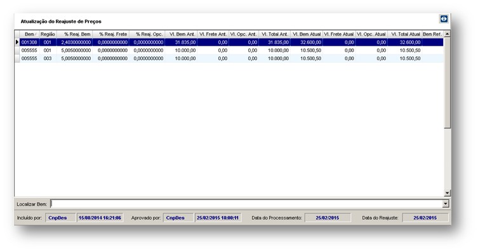The width and height of the screenshot is (478, 252).
Task: Click the approval date 25/02/2015 18:00:11 field
Action: click(218, 218)
